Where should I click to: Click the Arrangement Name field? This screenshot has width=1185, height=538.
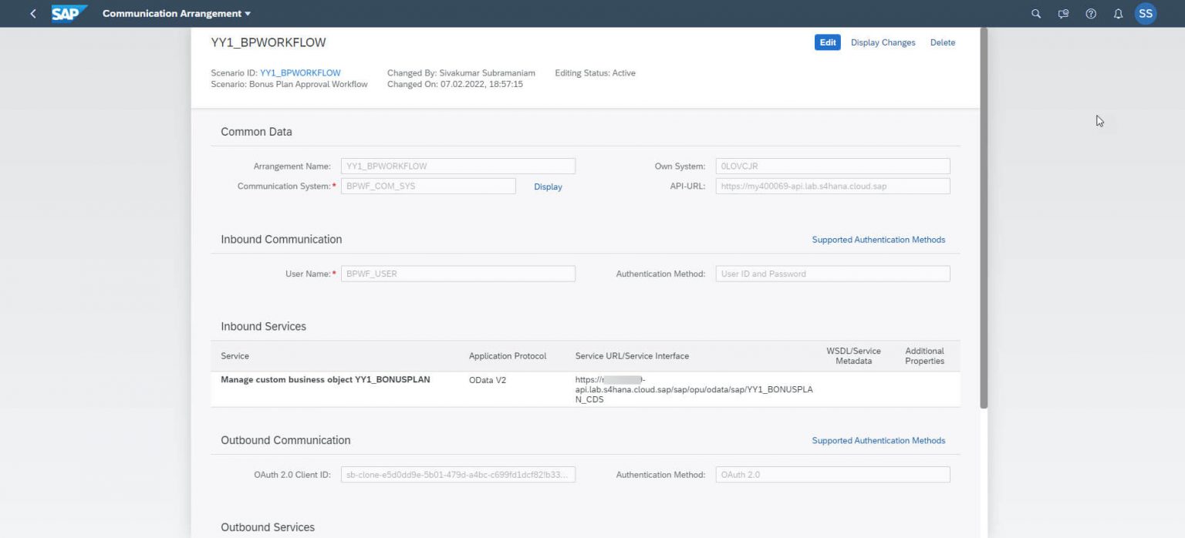(457, 166)
